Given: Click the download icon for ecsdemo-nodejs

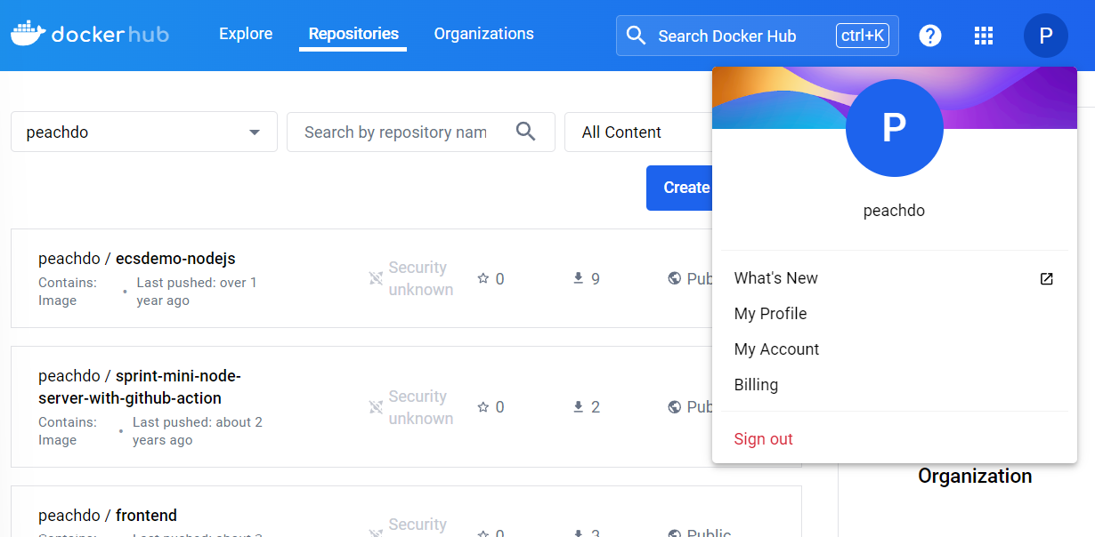Looking at the screenshot, I should (x=579, y=278).
